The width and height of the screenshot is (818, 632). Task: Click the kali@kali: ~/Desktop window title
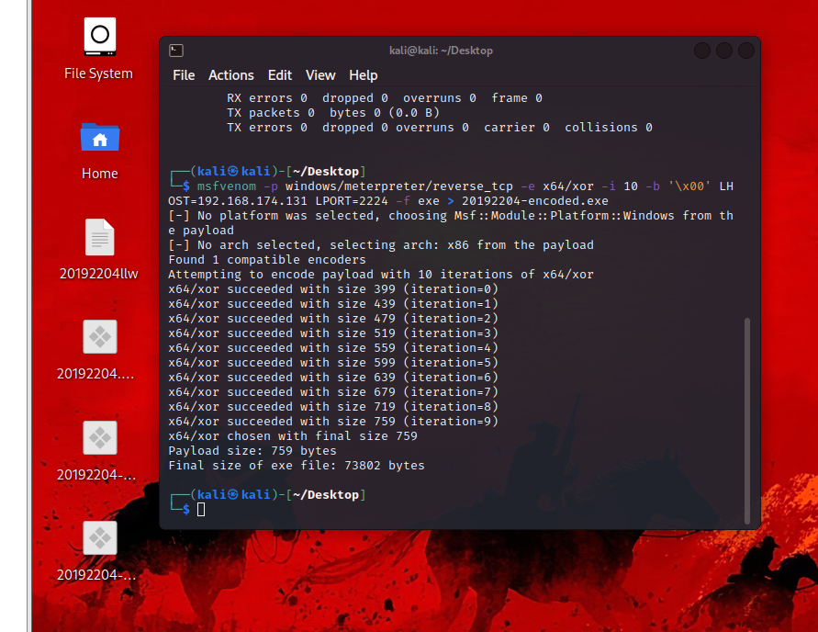(441, 51)
